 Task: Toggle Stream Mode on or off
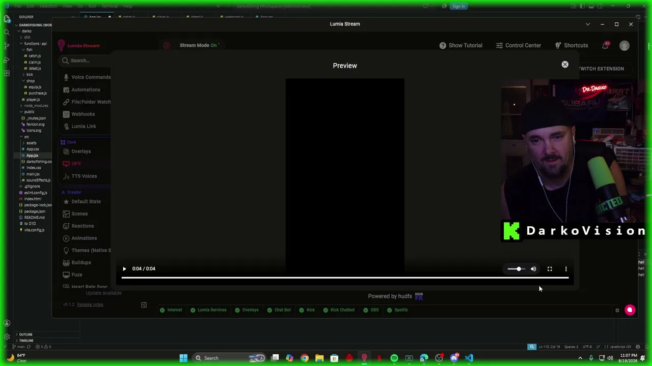coord(199,45)
